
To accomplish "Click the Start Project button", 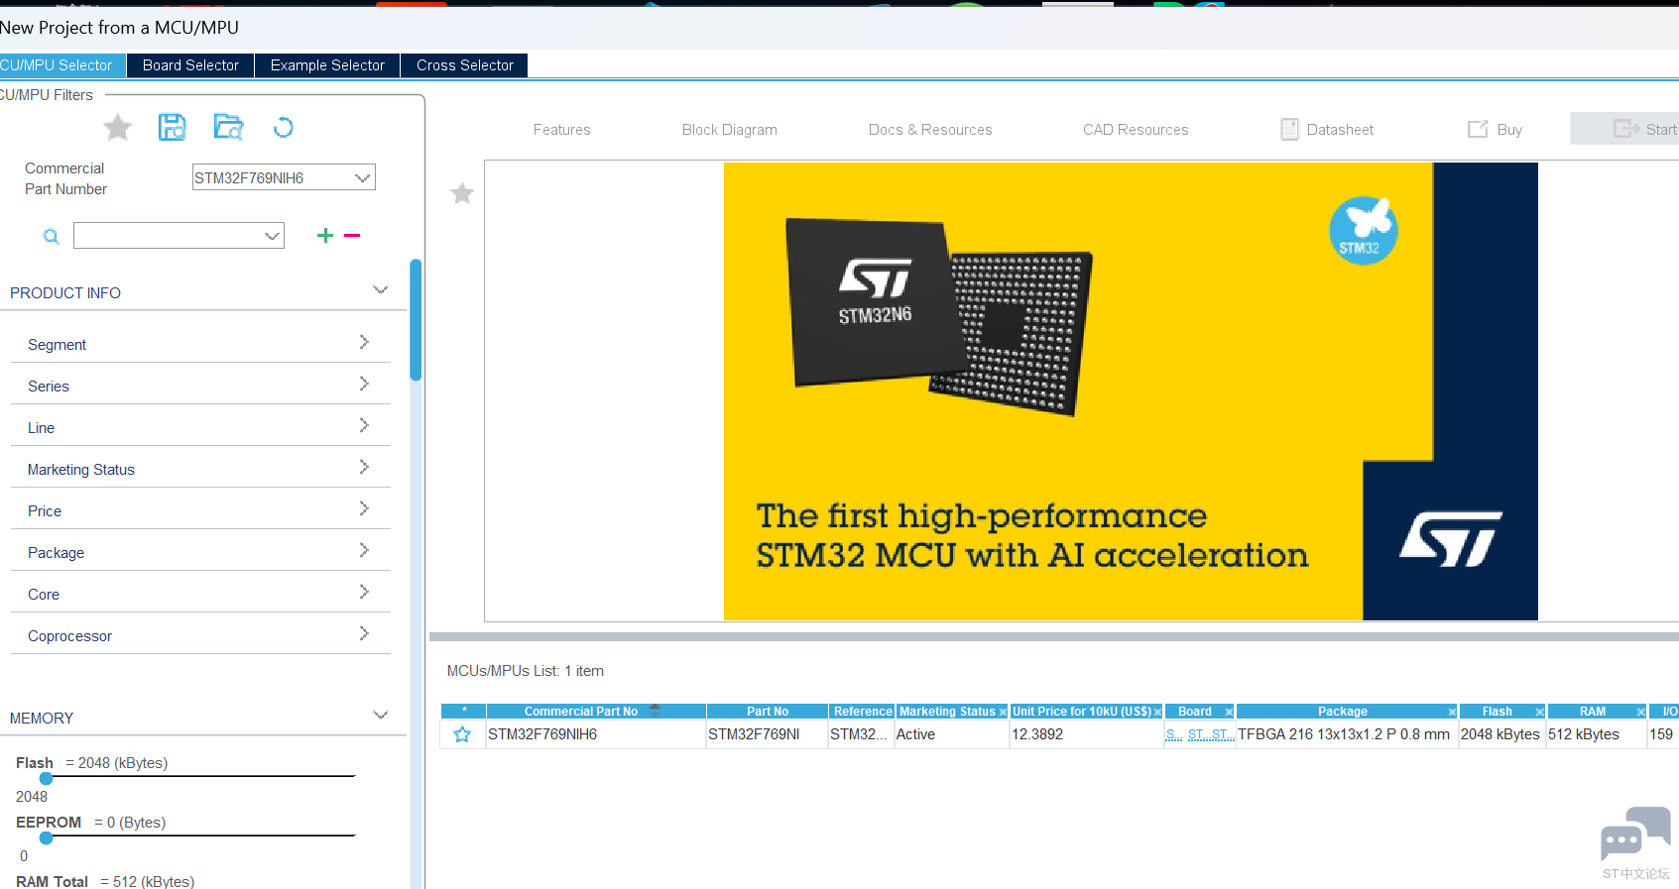I will click(1626, 129).
